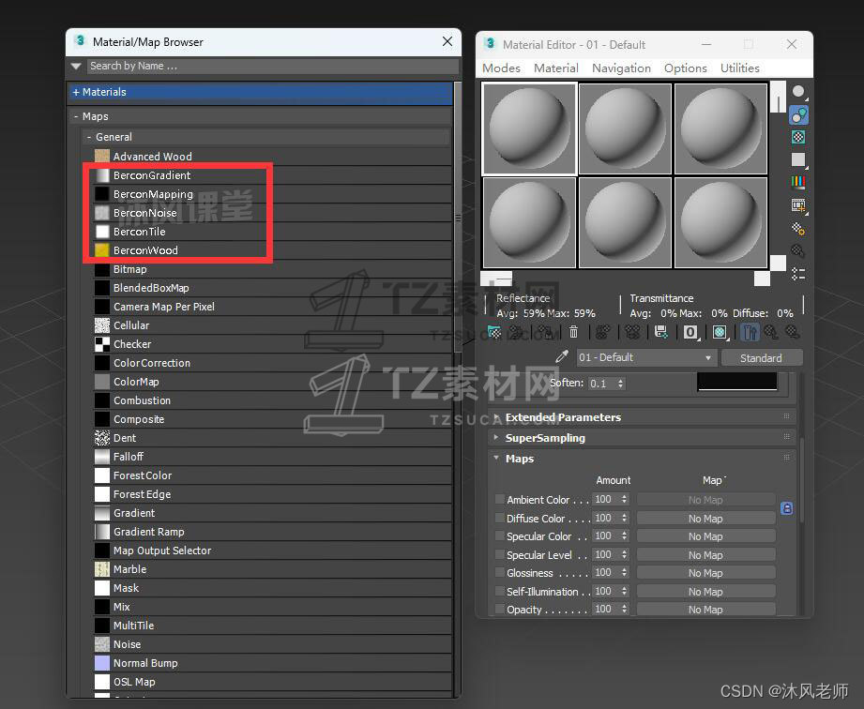Open browser options arrow beside search
Screen dimensions: 864x709
tap(76, 66)
